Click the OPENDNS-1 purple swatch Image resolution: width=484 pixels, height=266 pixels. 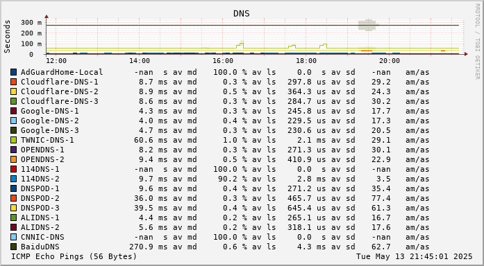[14, 150]
